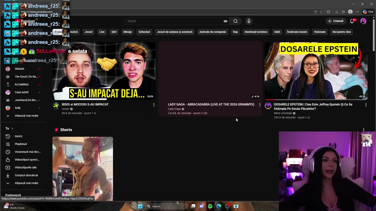This screenshot has height=211, width=376.
Task: Open Spotify from the taskbar
Action: 210,206
